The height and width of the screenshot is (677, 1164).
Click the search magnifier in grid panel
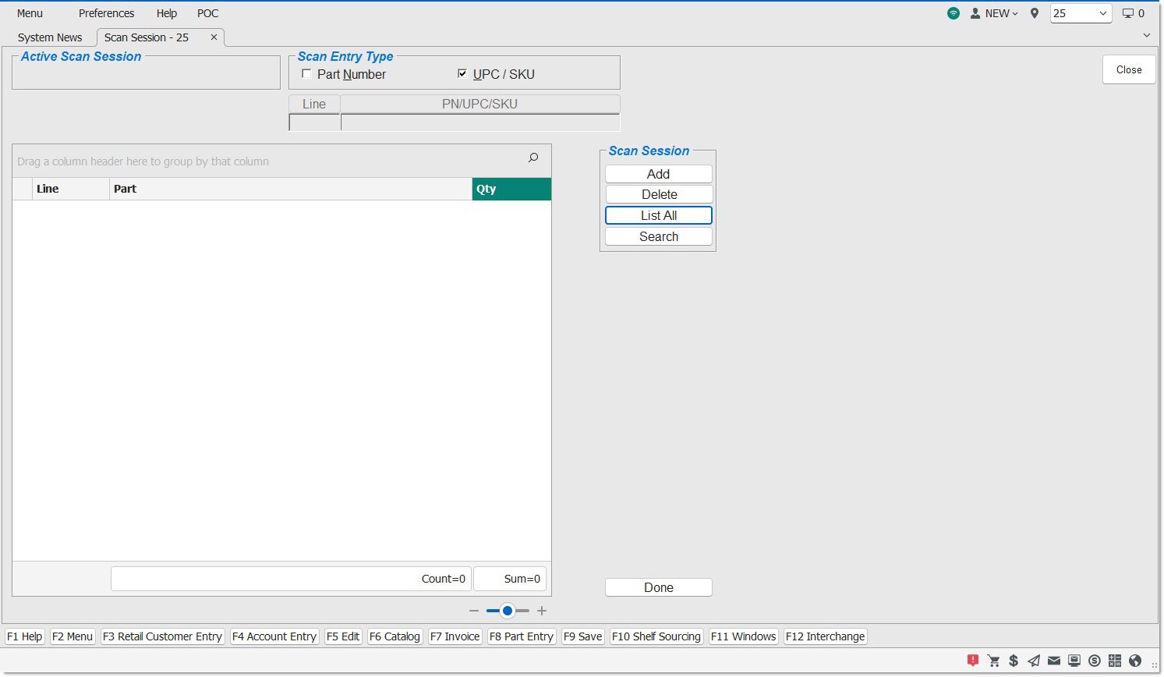533,158
